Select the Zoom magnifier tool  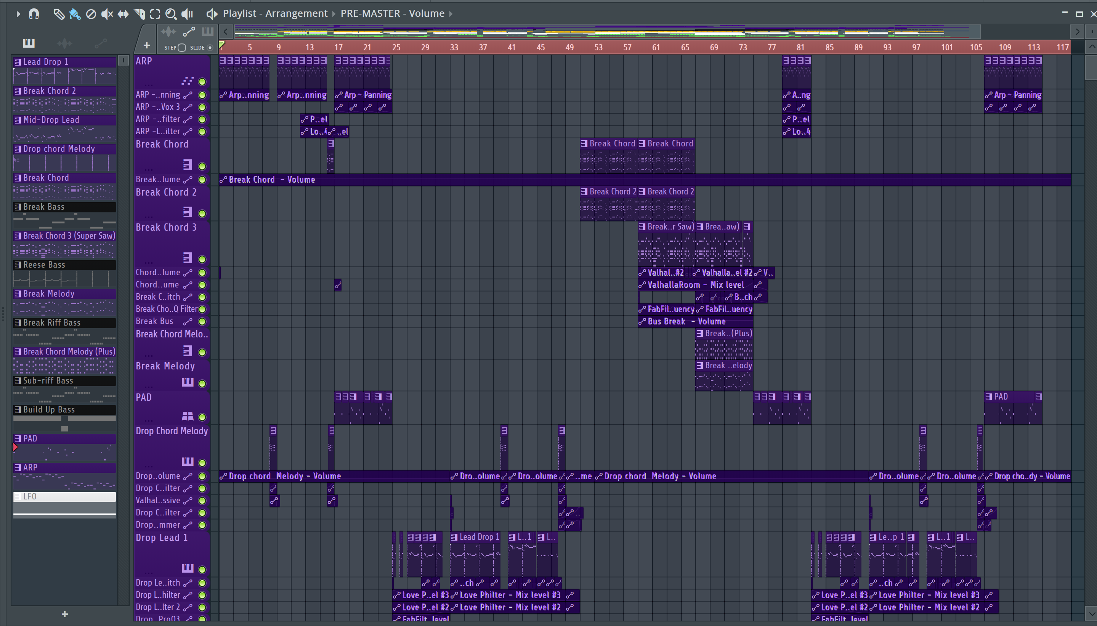(x=171, y=14)
